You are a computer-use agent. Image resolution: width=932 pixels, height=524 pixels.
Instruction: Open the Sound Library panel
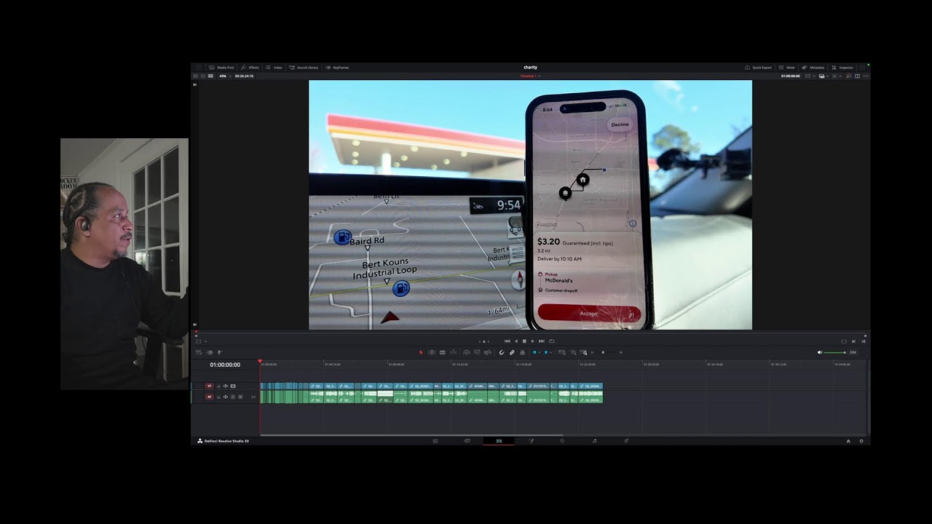click(304, 67)
